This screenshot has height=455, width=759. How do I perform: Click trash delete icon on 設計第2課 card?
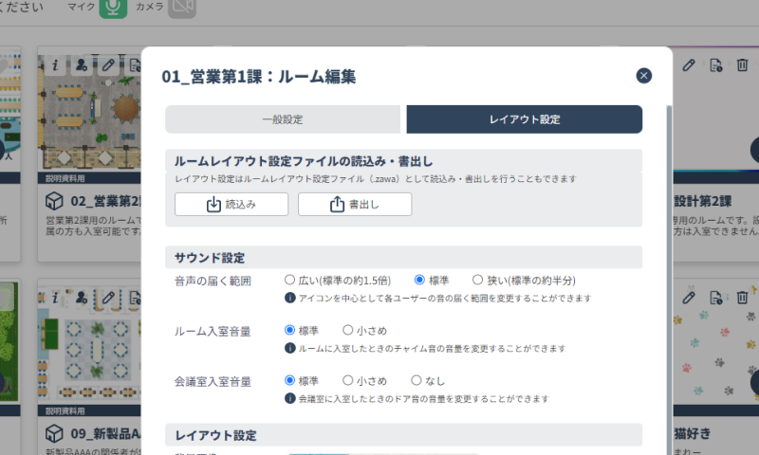coord(742,65)
